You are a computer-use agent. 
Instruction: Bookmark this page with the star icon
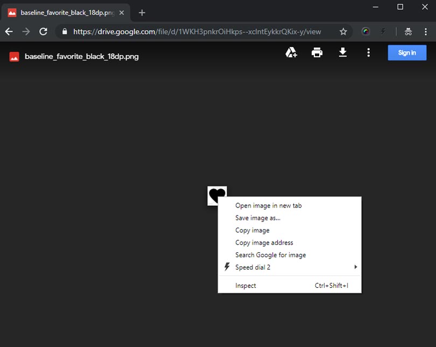tap(343, 31)
